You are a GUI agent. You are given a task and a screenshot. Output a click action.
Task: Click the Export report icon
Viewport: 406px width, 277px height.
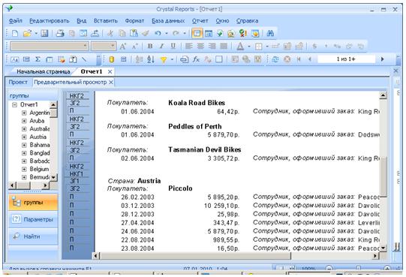coord(95,34)
